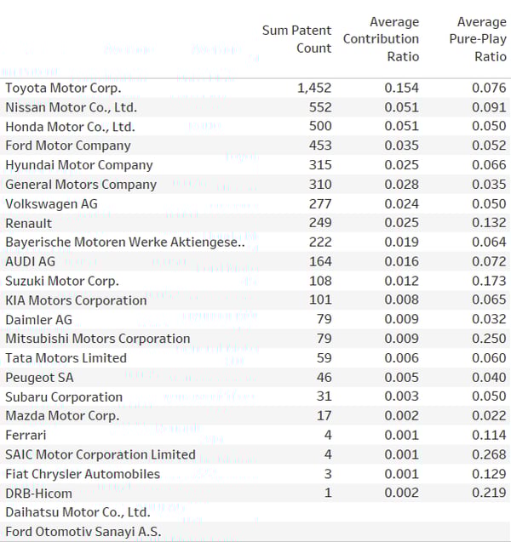Click Honda's patent count 500
511x542 pixels.
pyautogui.click(x=320, y=126)
